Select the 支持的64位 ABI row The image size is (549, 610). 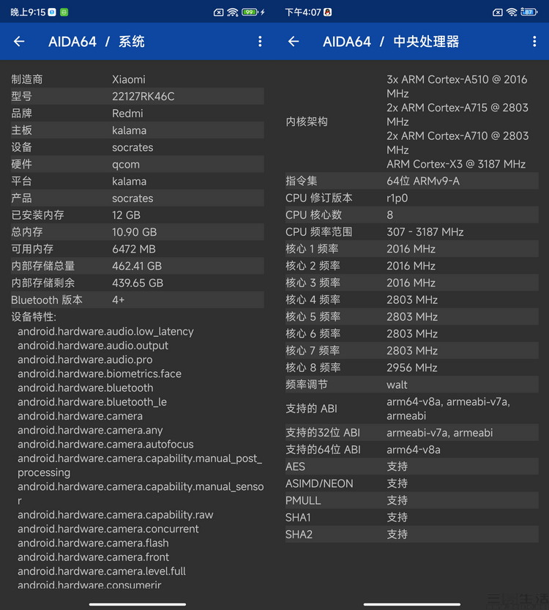[411, 450]
